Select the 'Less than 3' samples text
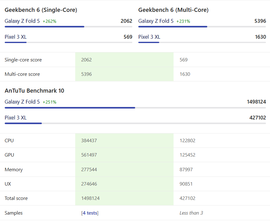 pyautogui.click(x=191, y=213)
